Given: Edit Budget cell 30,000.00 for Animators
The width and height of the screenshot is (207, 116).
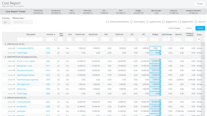Looking at the screenshot, I should (x=155, y=111).
